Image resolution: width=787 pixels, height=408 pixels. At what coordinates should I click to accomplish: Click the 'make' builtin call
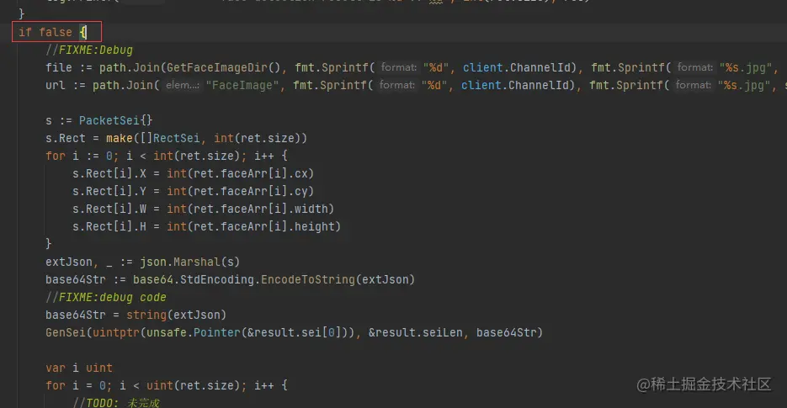[119, 138]
